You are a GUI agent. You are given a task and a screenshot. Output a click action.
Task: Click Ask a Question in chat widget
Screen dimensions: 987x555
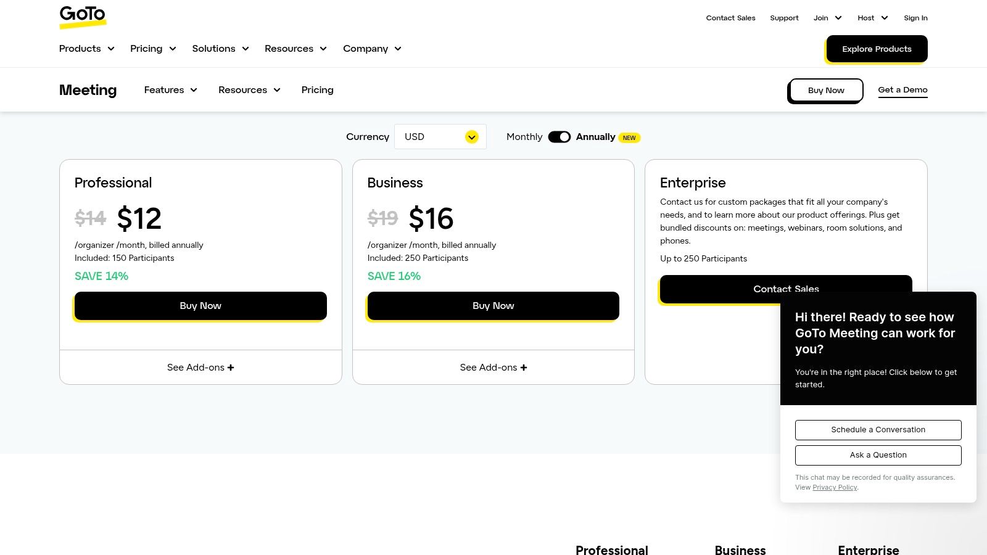878,455
